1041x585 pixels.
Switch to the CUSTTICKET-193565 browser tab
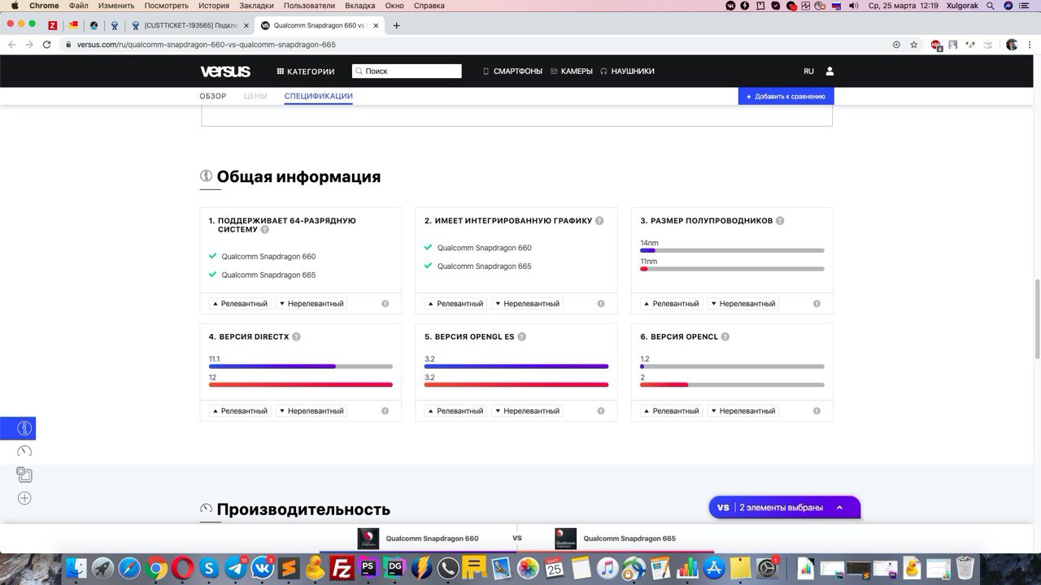pyautogui.click(x=189, y=25)
